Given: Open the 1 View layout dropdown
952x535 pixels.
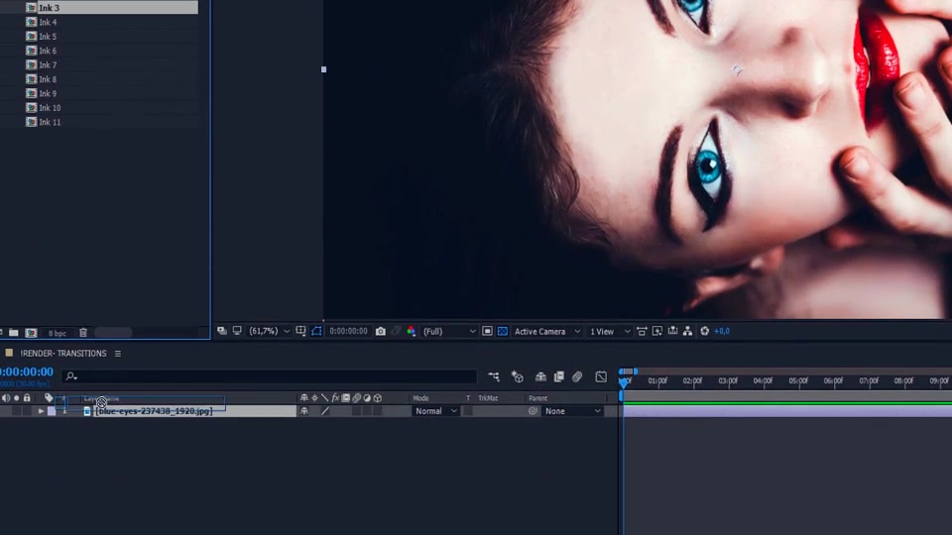Looking at the screenshot, I should pos(610,332).
